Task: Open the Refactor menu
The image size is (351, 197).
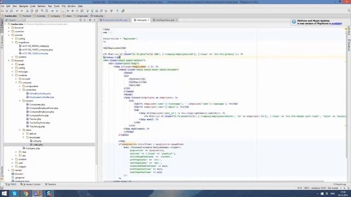Action: (x=42, y=6)
